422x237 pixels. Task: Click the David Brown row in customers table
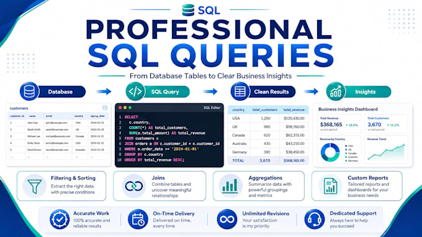58,150
